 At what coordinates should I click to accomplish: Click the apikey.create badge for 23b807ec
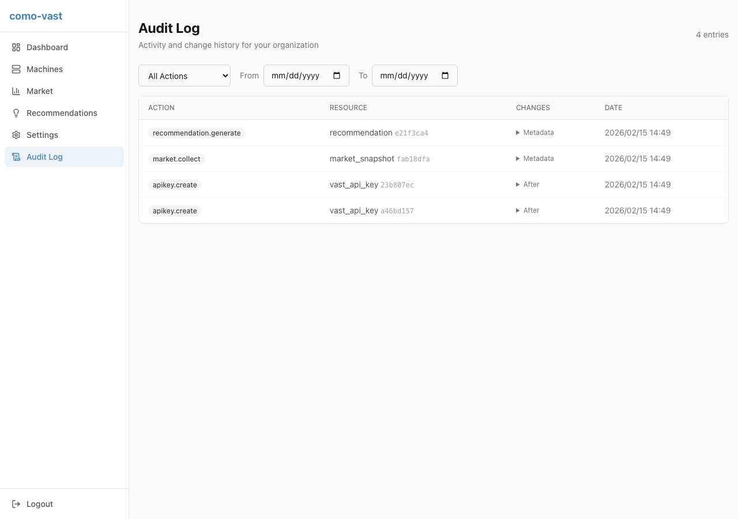click(175, 185)
